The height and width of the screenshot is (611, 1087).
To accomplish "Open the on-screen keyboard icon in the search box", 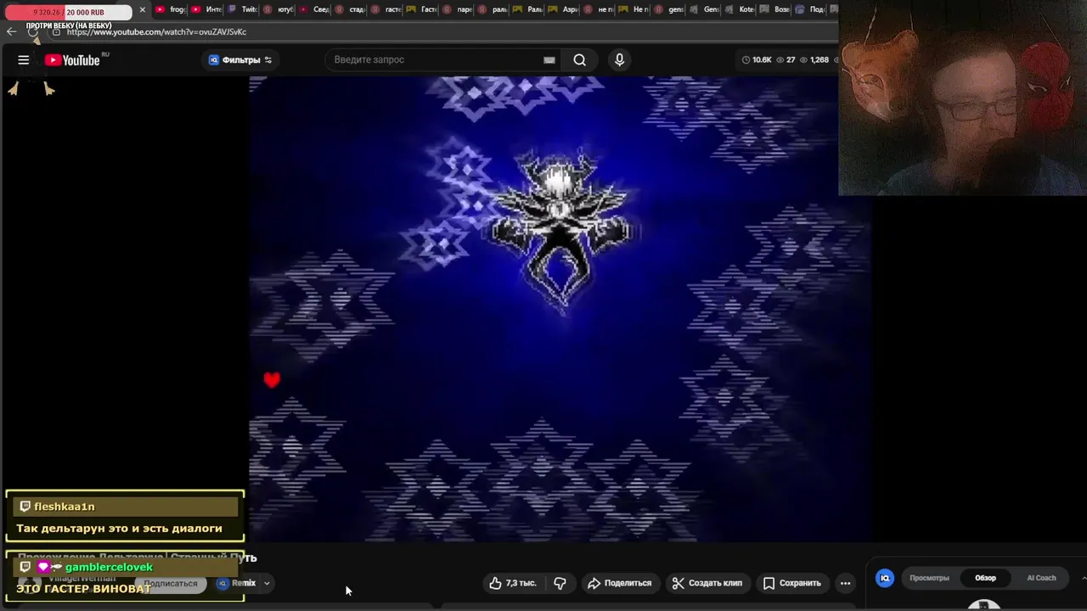I will click(549, 60).
